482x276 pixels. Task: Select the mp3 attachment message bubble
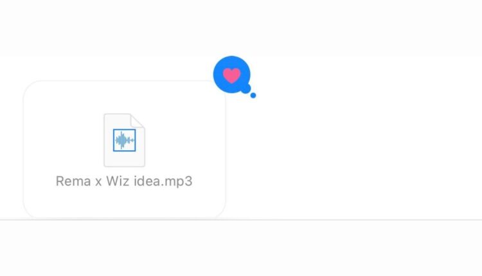coord(124,150)
